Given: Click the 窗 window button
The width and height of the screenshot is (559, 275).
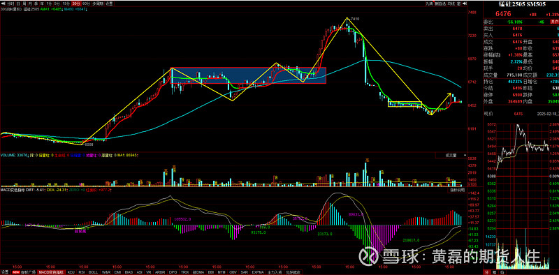Looking at the screenshot, I should tap(458, 3).
